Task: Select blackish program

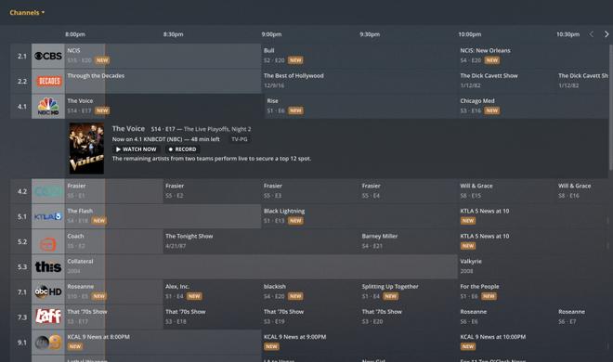Action: pyautogui.click(x=310, y=292)
